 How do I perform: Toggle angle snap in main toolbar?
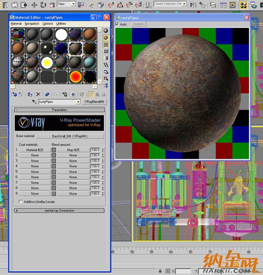pyautogui.click(x=120, y=5)
